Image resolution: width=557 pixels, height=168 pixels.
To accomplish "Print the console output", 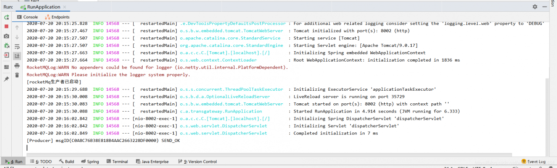I will coord(17,66).
